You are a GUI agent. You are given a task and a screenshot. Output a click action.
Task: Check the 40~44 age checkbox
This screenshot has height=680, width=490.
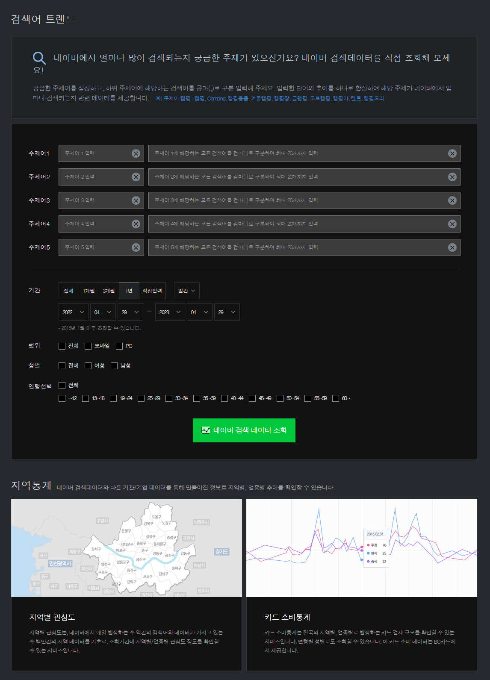tap(224, 398)
